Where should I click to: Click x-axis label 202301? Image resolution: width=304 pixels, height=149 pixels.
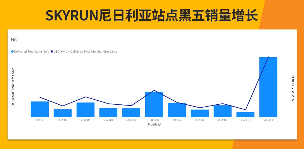[40, 120]
